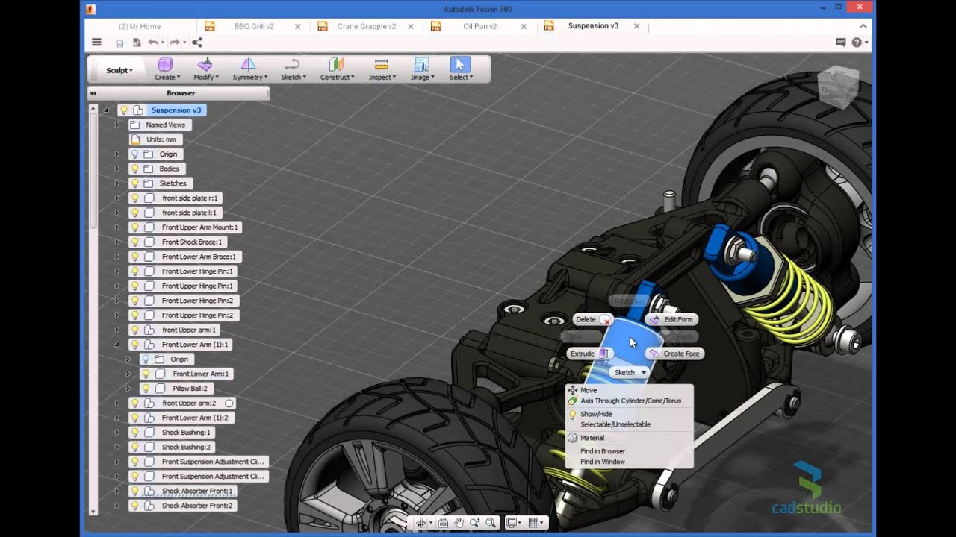Click Create Face in the marking menu
956x537 pixels.
click(x=674, y=354)
